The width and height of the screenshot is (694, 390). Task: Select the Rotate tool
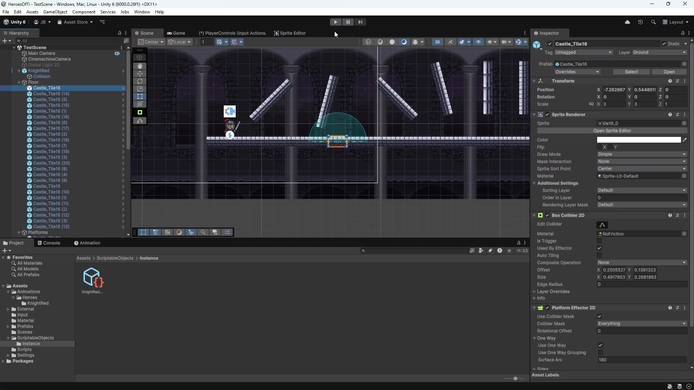coord(140,81)
